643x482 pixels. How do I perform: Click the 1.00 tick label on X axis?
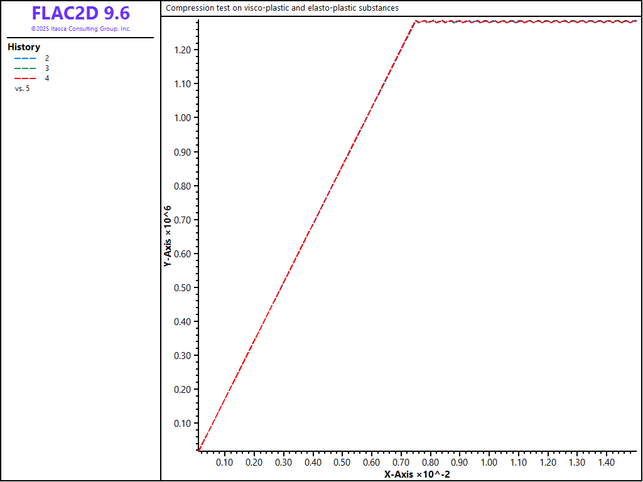[x=489, y=463]
